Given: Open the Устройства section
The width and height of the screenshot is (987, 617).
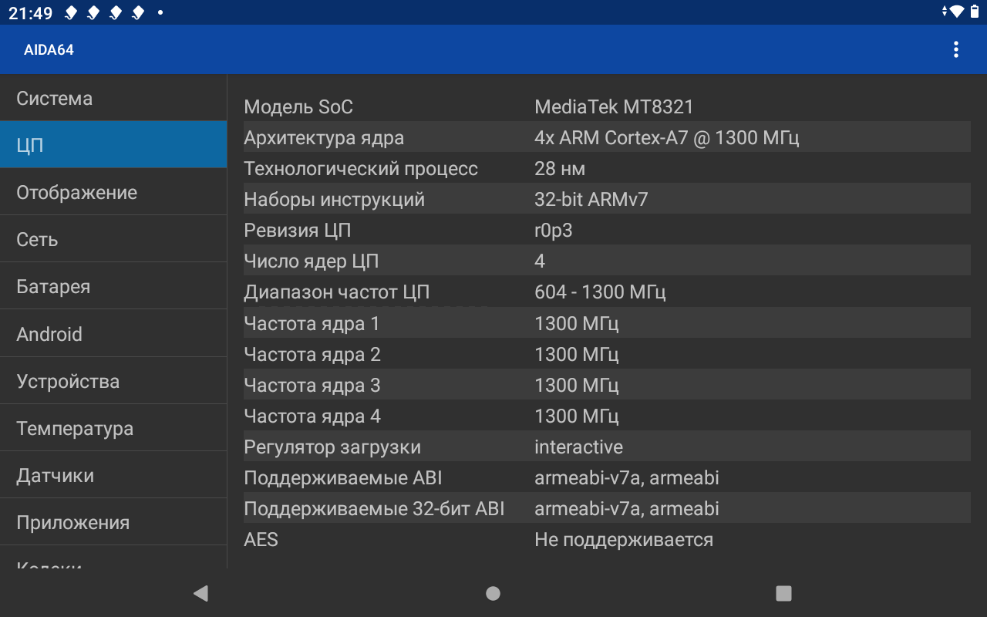Looking at the screenshot, I should pos(113,382).
